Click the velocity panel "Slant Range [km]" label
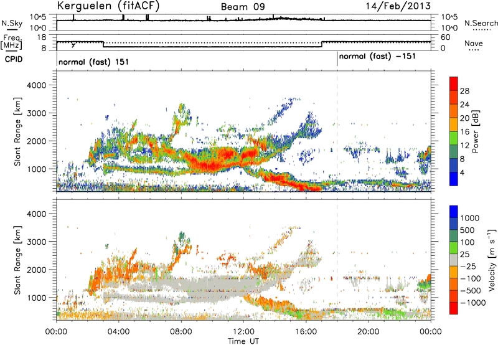Screen dimensions: 498x345 [x=17, y=260]
